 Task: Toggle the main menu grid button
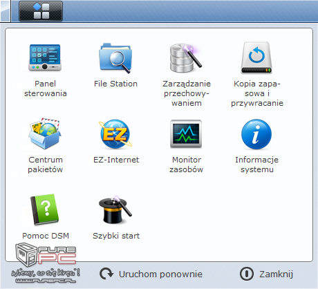coord(41,11)
